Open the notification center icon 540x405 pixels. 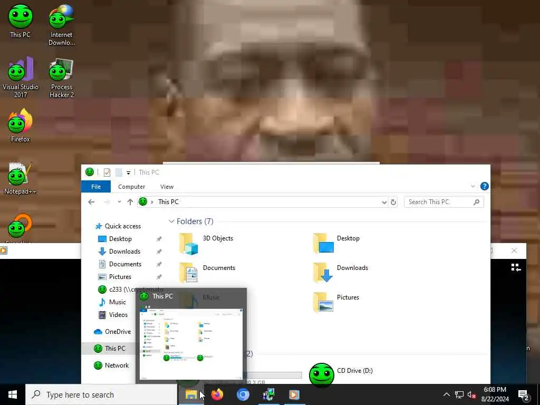pyautogui.click(x=524, y=396)
